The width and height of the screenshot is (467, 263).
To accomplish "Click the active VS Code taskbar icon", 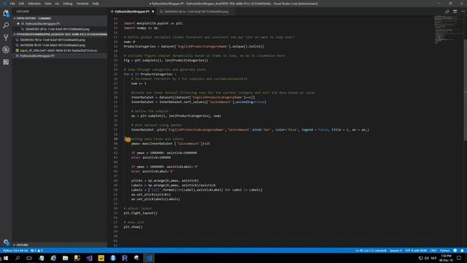I will [149, 258].
